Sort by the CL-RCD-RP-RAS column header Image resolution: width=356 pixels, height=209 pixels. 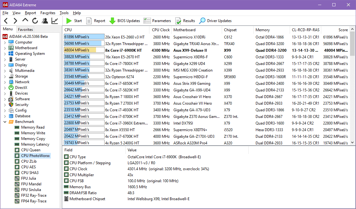click(305, 30)
